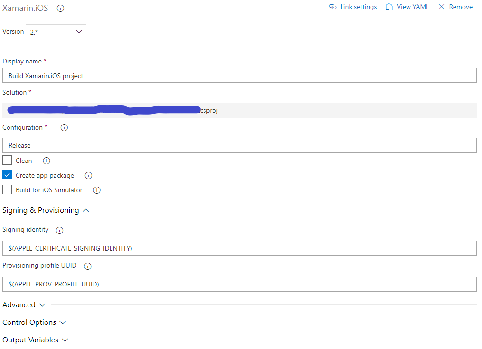Uncheck Create app package
Image resolution: width=482 pixels, height=349 pixels.
click(7, 175)
